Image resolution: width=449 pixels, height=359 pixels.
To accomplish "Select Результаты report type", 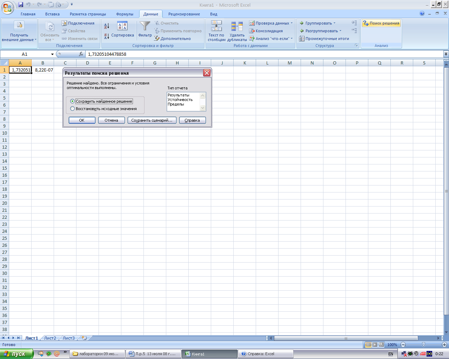I will pos(179,95).
